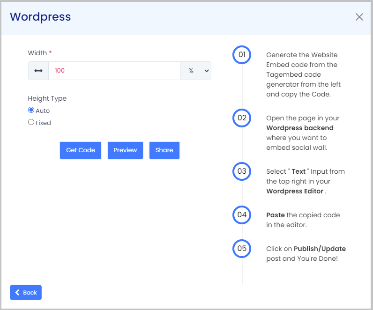The image size is (373, 310).
Task: Click the Height Type label
Action: tap(47, 98)
